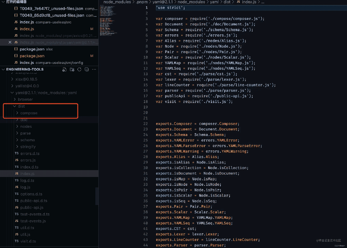
Task: Click the dist breadcrumb segment
Action: (x=227, y=2)
